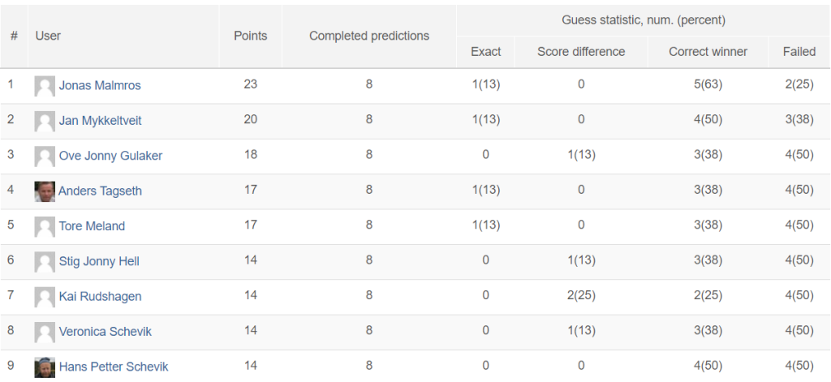Image resolution: width=831 pixels, height=382 pixels.
Task: Click the Completed predictions column header
Action: pyautogui.click(x=369, y=36)
